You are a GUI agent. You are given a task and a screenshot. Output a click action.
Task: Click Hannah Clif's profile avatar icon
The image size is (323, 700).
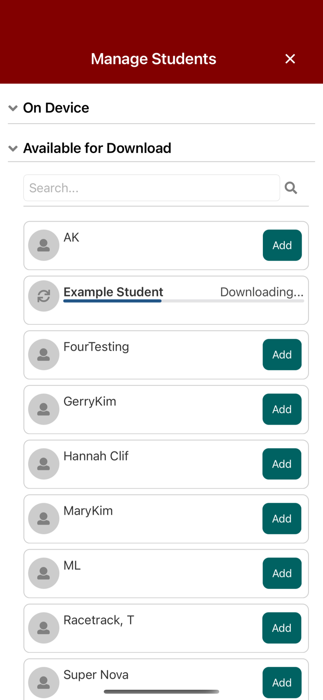point(44,464)
